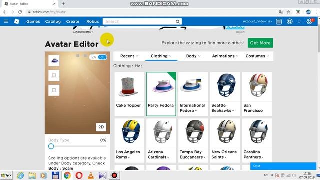Click the Roblox logo home icon
320x180 pixels.
click(x=16, y=21)
